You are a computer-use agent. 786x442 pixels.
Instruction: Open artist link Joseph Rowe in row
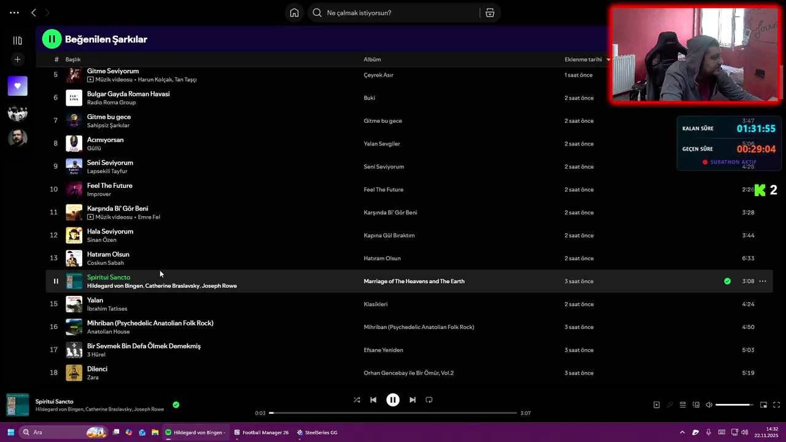[219, 286]
